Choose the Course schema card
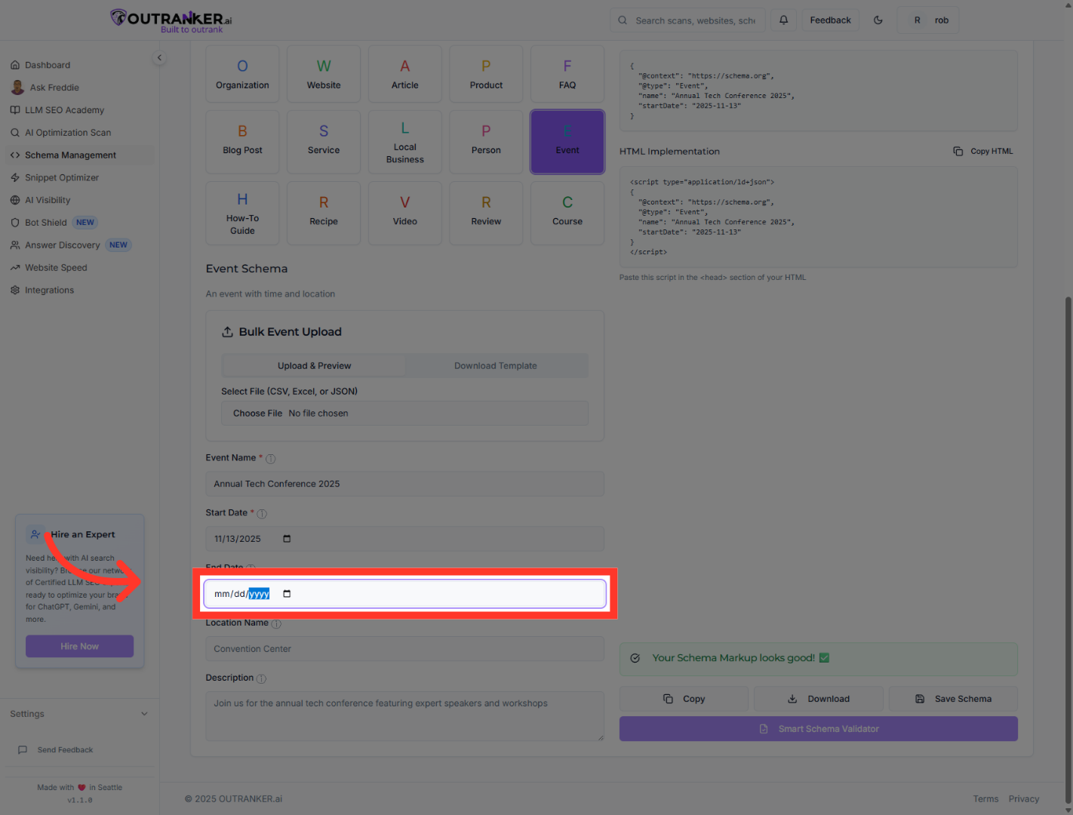The height and width of the screenshot is (815, 1073). pyautogui.click(x=567, y=213)
